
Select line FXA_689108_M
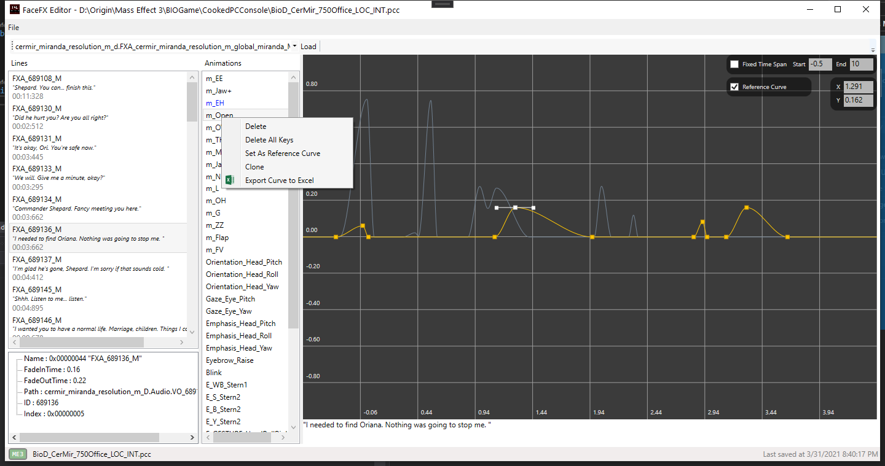pos(98,87)
